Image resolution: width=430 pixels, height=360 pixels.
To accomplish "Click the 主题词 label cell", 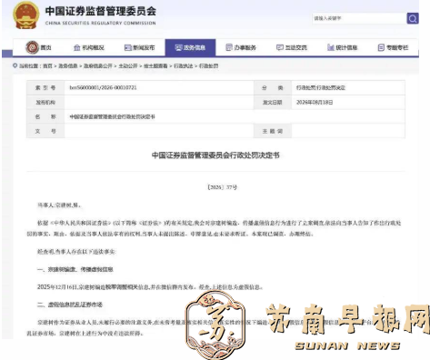I will point(273,131).
